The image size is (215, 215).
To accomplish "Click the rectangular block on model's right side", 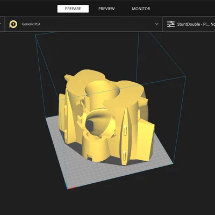I will click(146, 140).
